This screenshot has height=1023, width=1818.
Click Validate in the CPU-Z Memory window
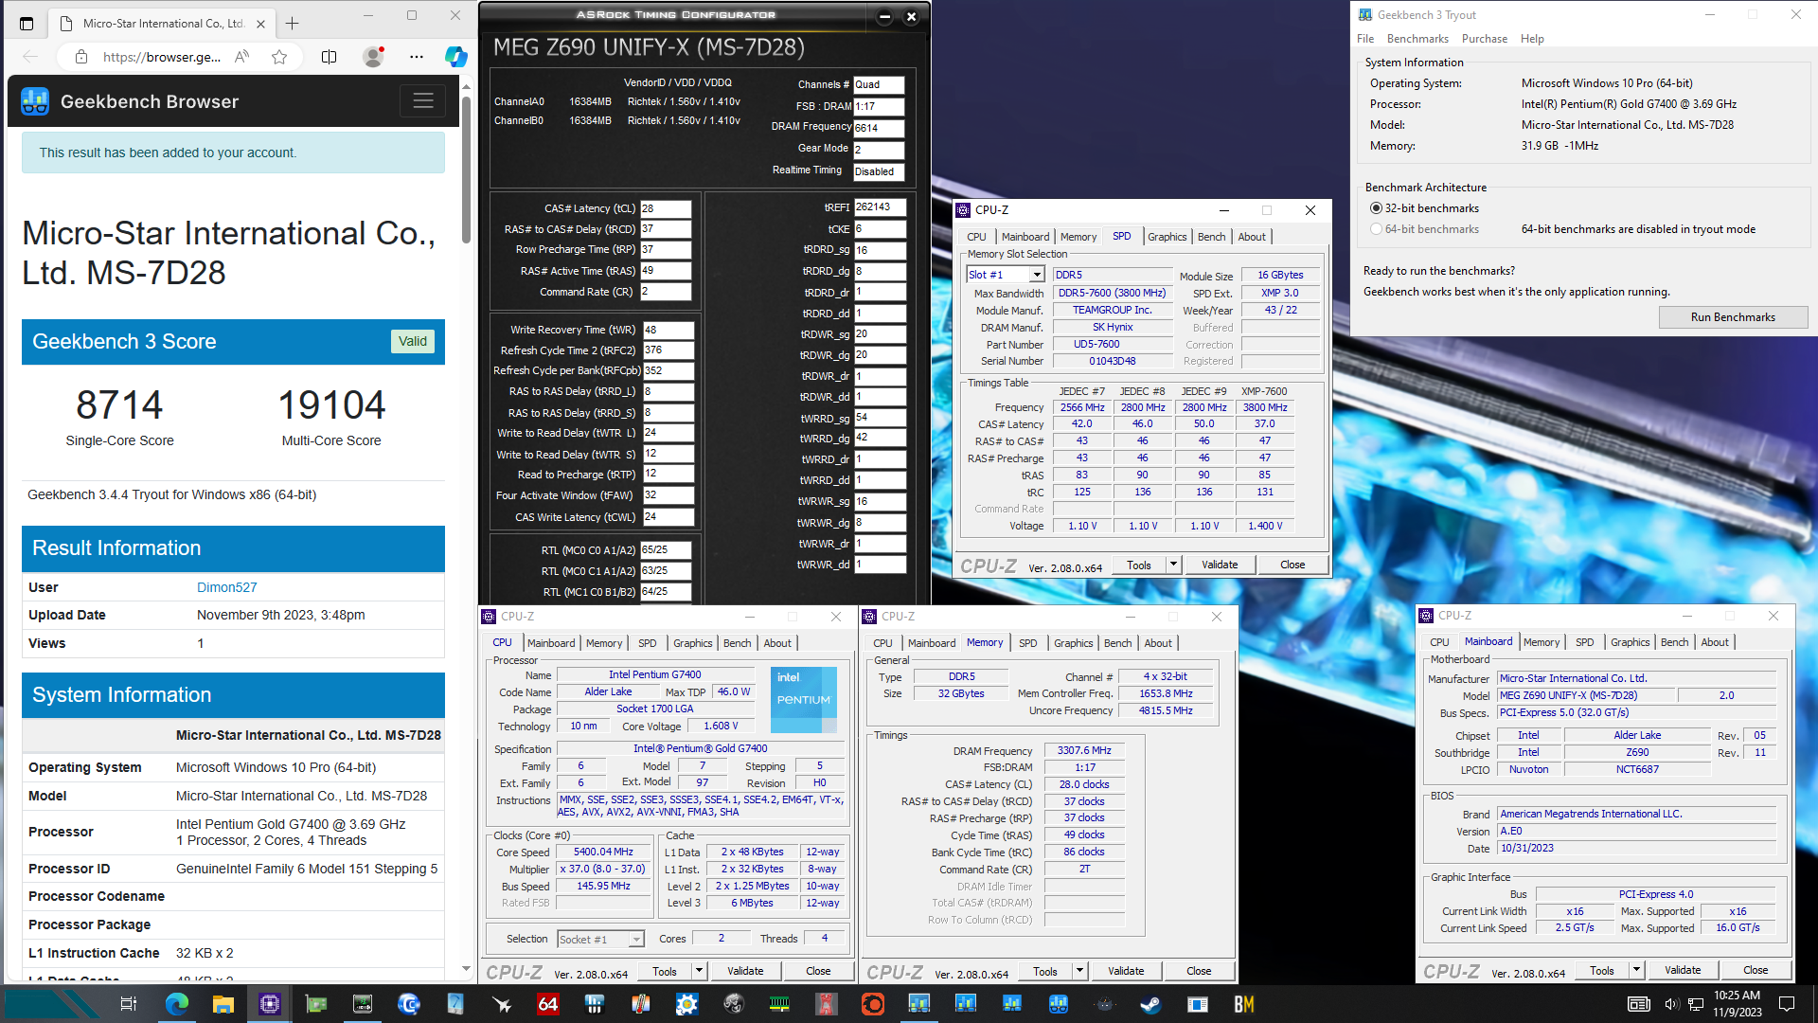click(1126, 971)
